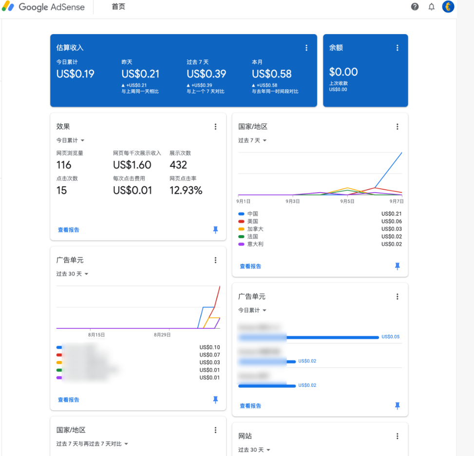Open the three-dot menu on the 效果 card
The height and width of the screenshot is (456, 474).
point(215,126)
